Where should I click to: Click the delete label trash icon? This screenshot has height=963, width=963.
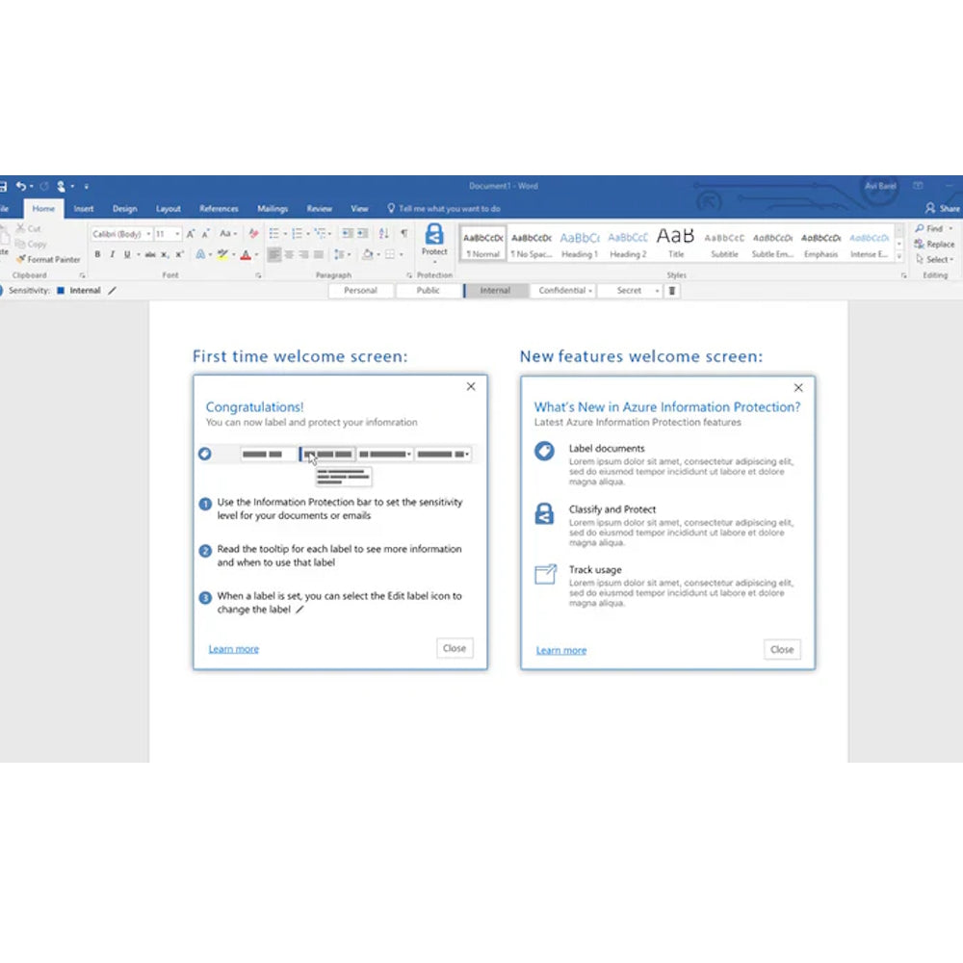672,290
